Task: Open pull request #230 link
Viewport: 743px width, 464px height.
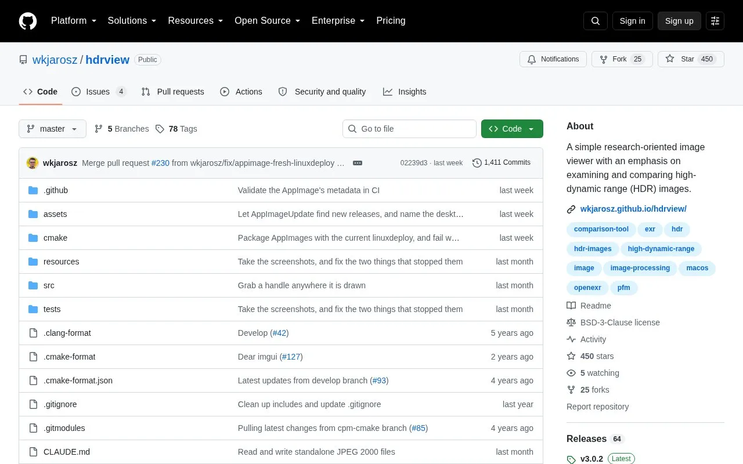Action: pos(160,163)
